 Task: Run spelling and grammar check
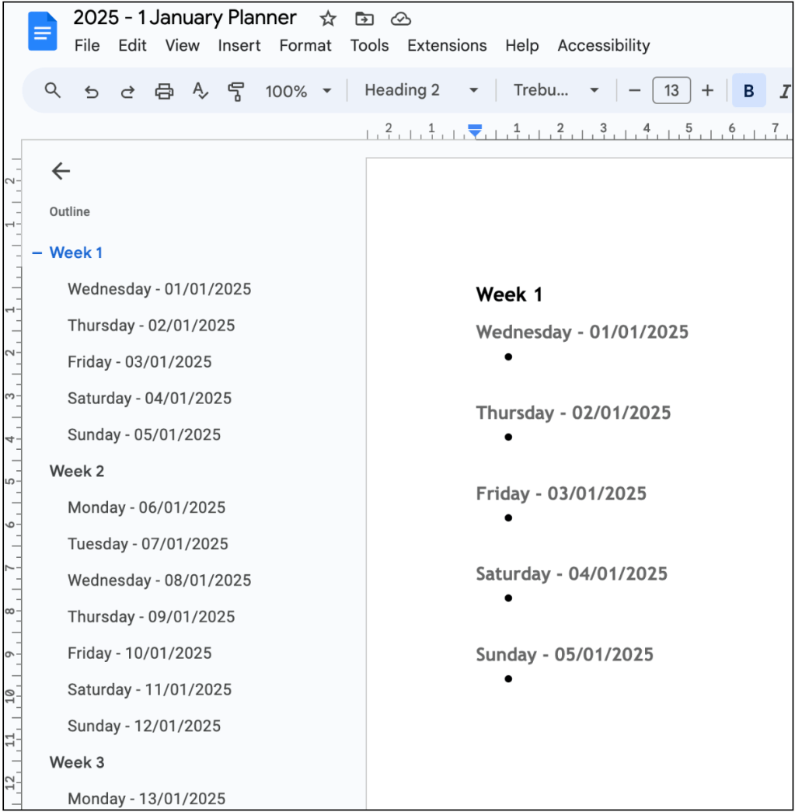tap(200, 91)
